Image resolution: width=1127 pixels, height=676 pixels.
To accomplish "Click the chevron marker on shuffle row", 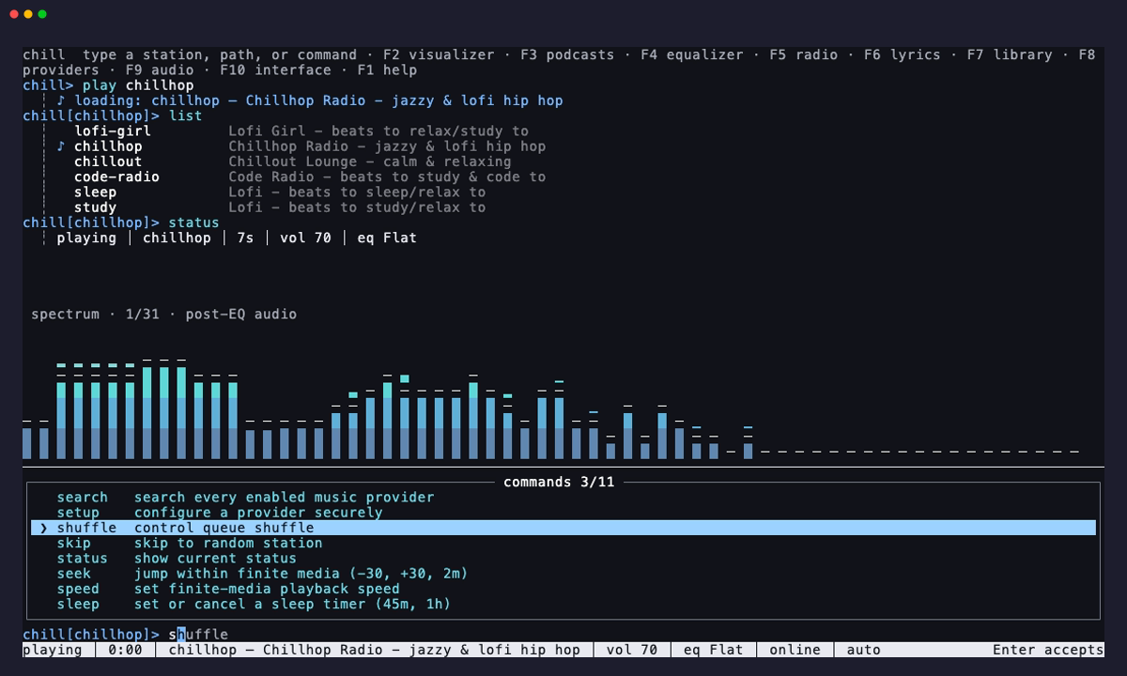I will pyautogui.click(x=43, y=529).
